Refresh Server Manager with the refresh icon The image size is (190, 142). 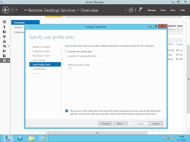(x=131, y=10)
